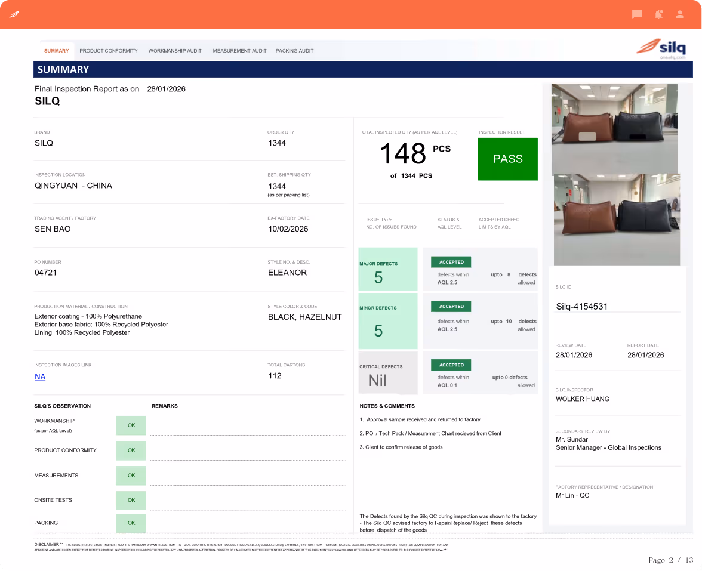Viewport: 702px width, 571px height.
Task: Click the Minor Defects ACCEPTED badge
Action: click(x=451, y=307)
